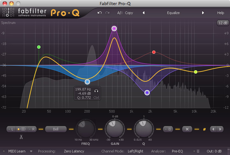
Task: Click the undo arrow icon
Action: coord(100,13)
